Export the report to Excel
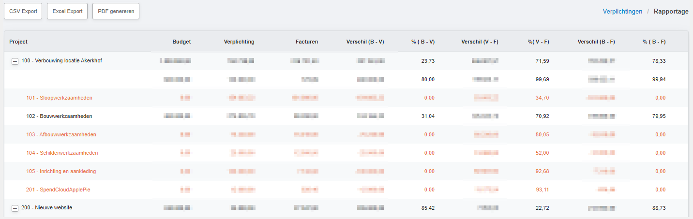This screenshot has height=219, width=693. pyautogui.click(x=67, y=11)
